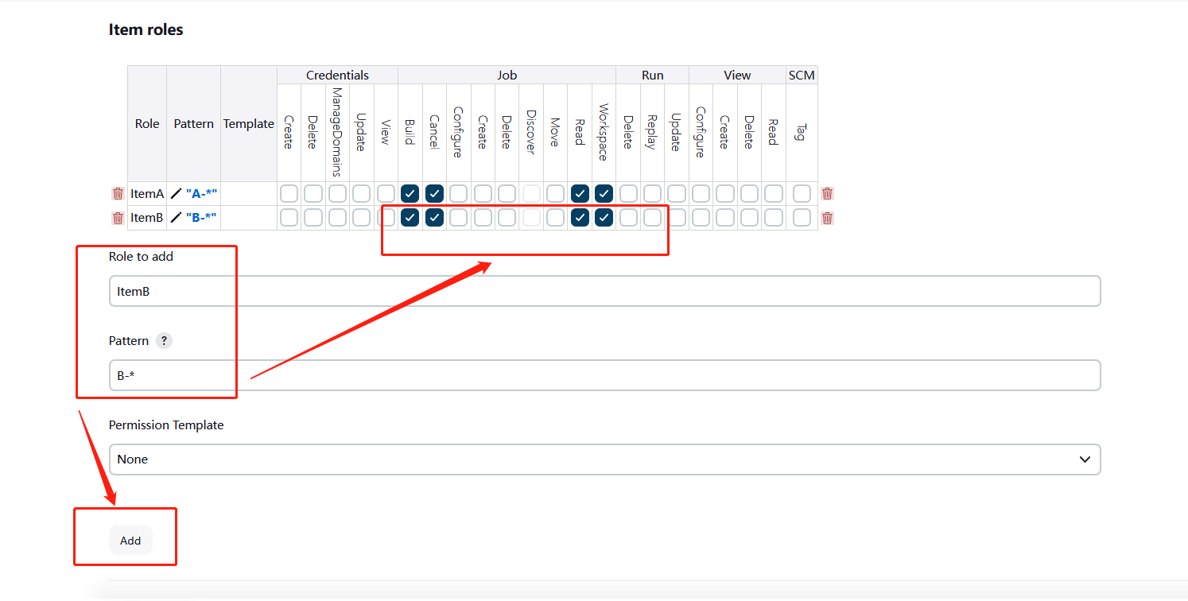Enable View Configure for ItemA

pos(701,193)
